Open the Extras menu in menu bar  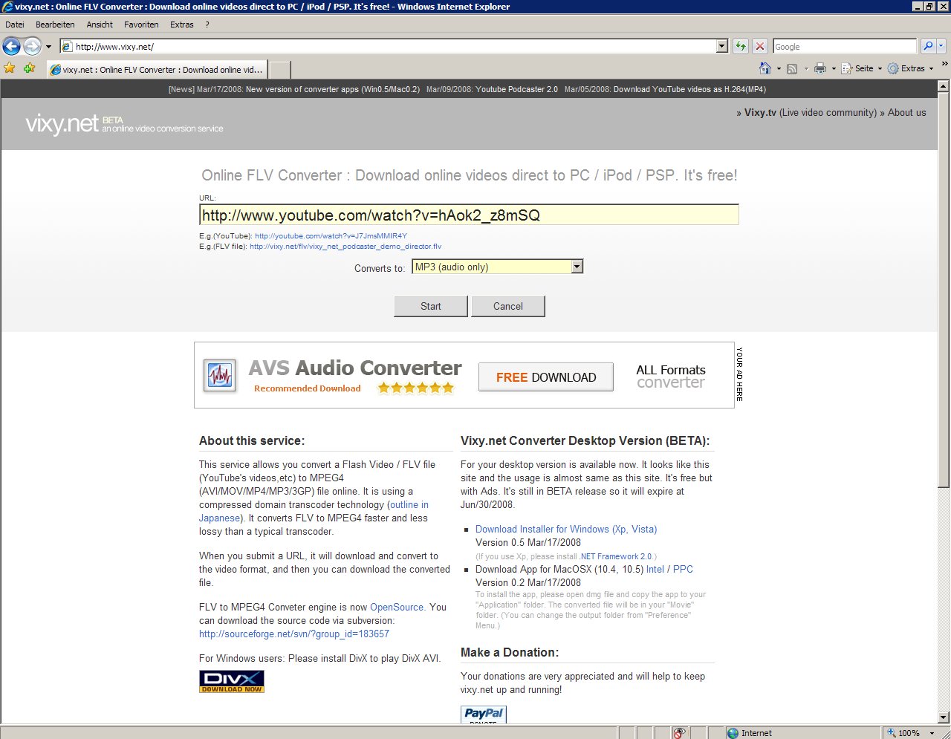[x=181, y=25]
